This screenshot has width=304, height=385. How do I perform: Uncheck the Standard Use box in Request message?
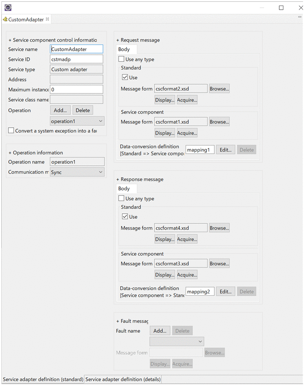[x=125, y=77]
